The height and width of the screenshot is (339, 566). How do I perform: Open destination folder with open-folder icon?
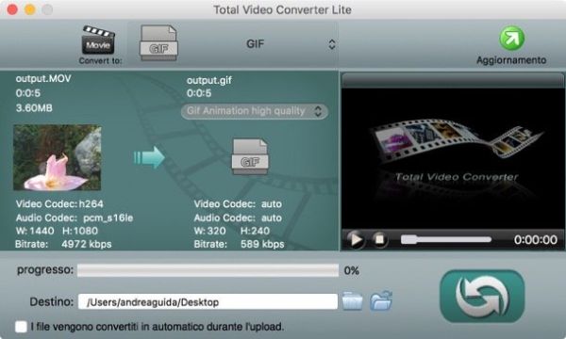[x=381, y=300]
